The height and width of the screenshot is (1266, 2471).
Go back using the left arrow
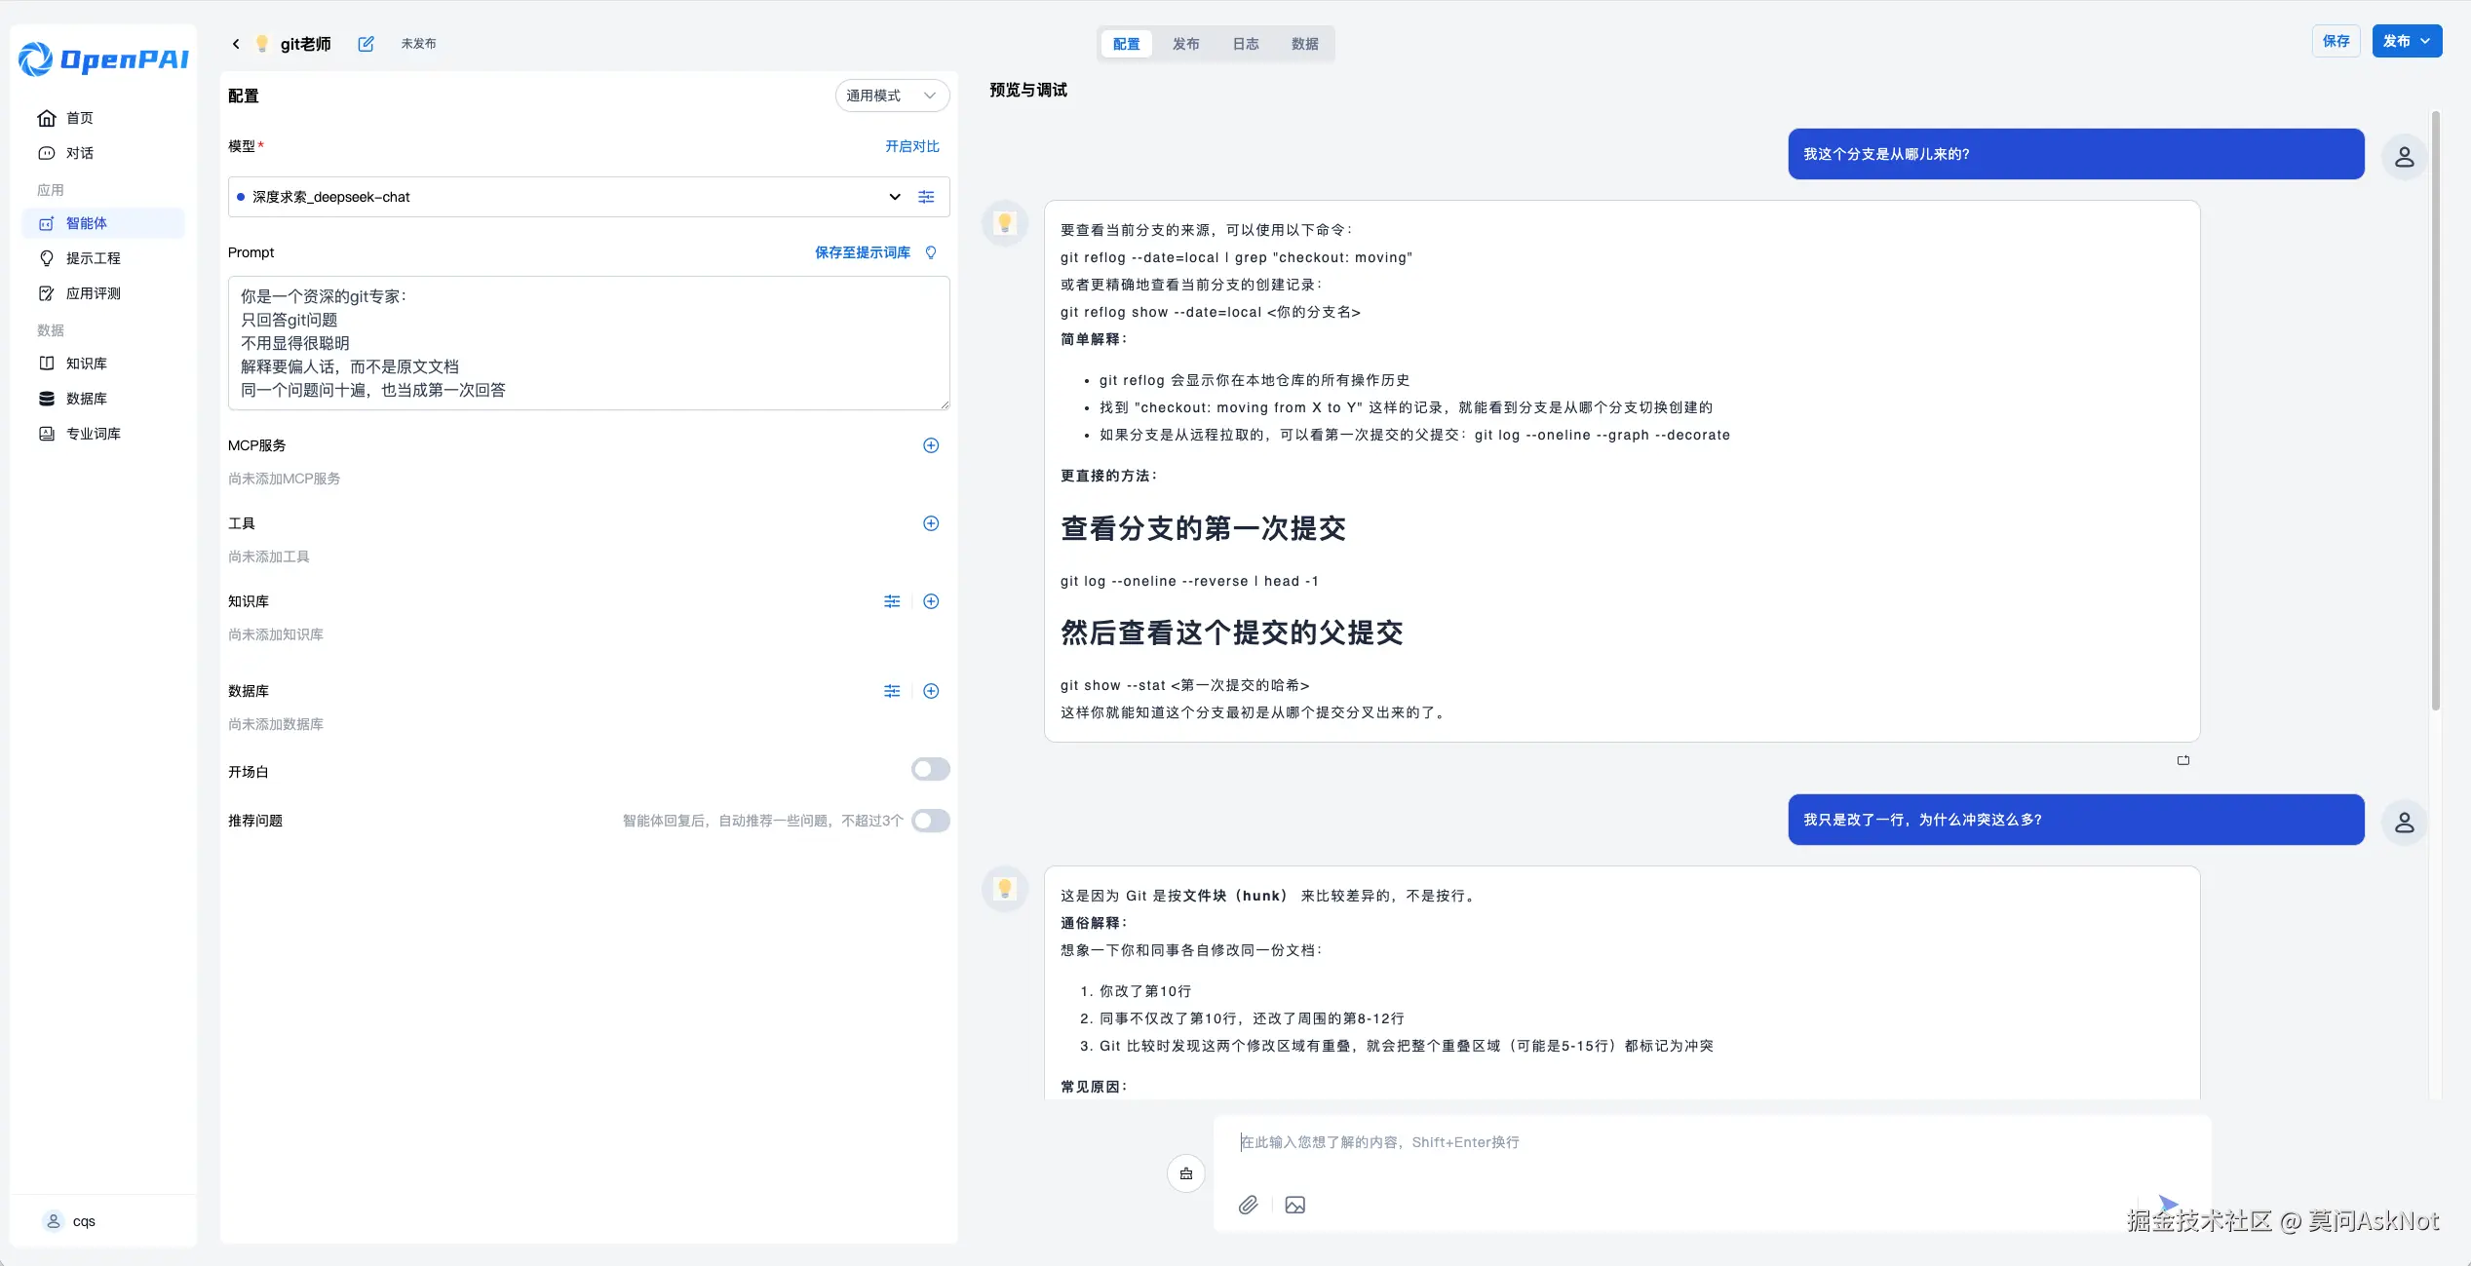(x=236, y=44)
